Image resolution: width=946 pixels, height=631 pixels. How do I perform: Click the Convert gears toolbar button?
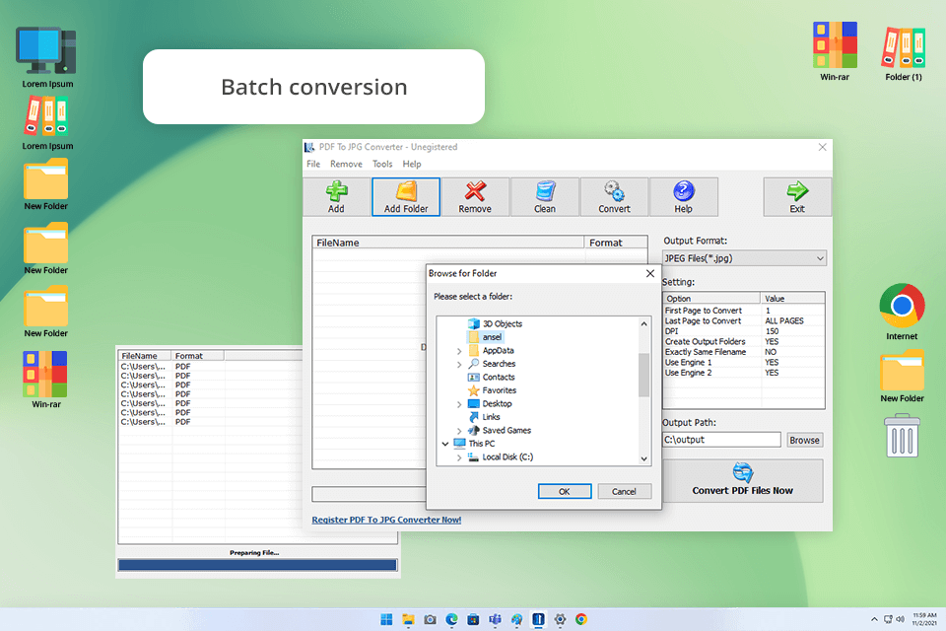point(614,197)
